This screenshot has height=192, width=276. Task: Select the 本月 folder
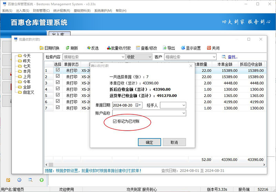[24, 72]
